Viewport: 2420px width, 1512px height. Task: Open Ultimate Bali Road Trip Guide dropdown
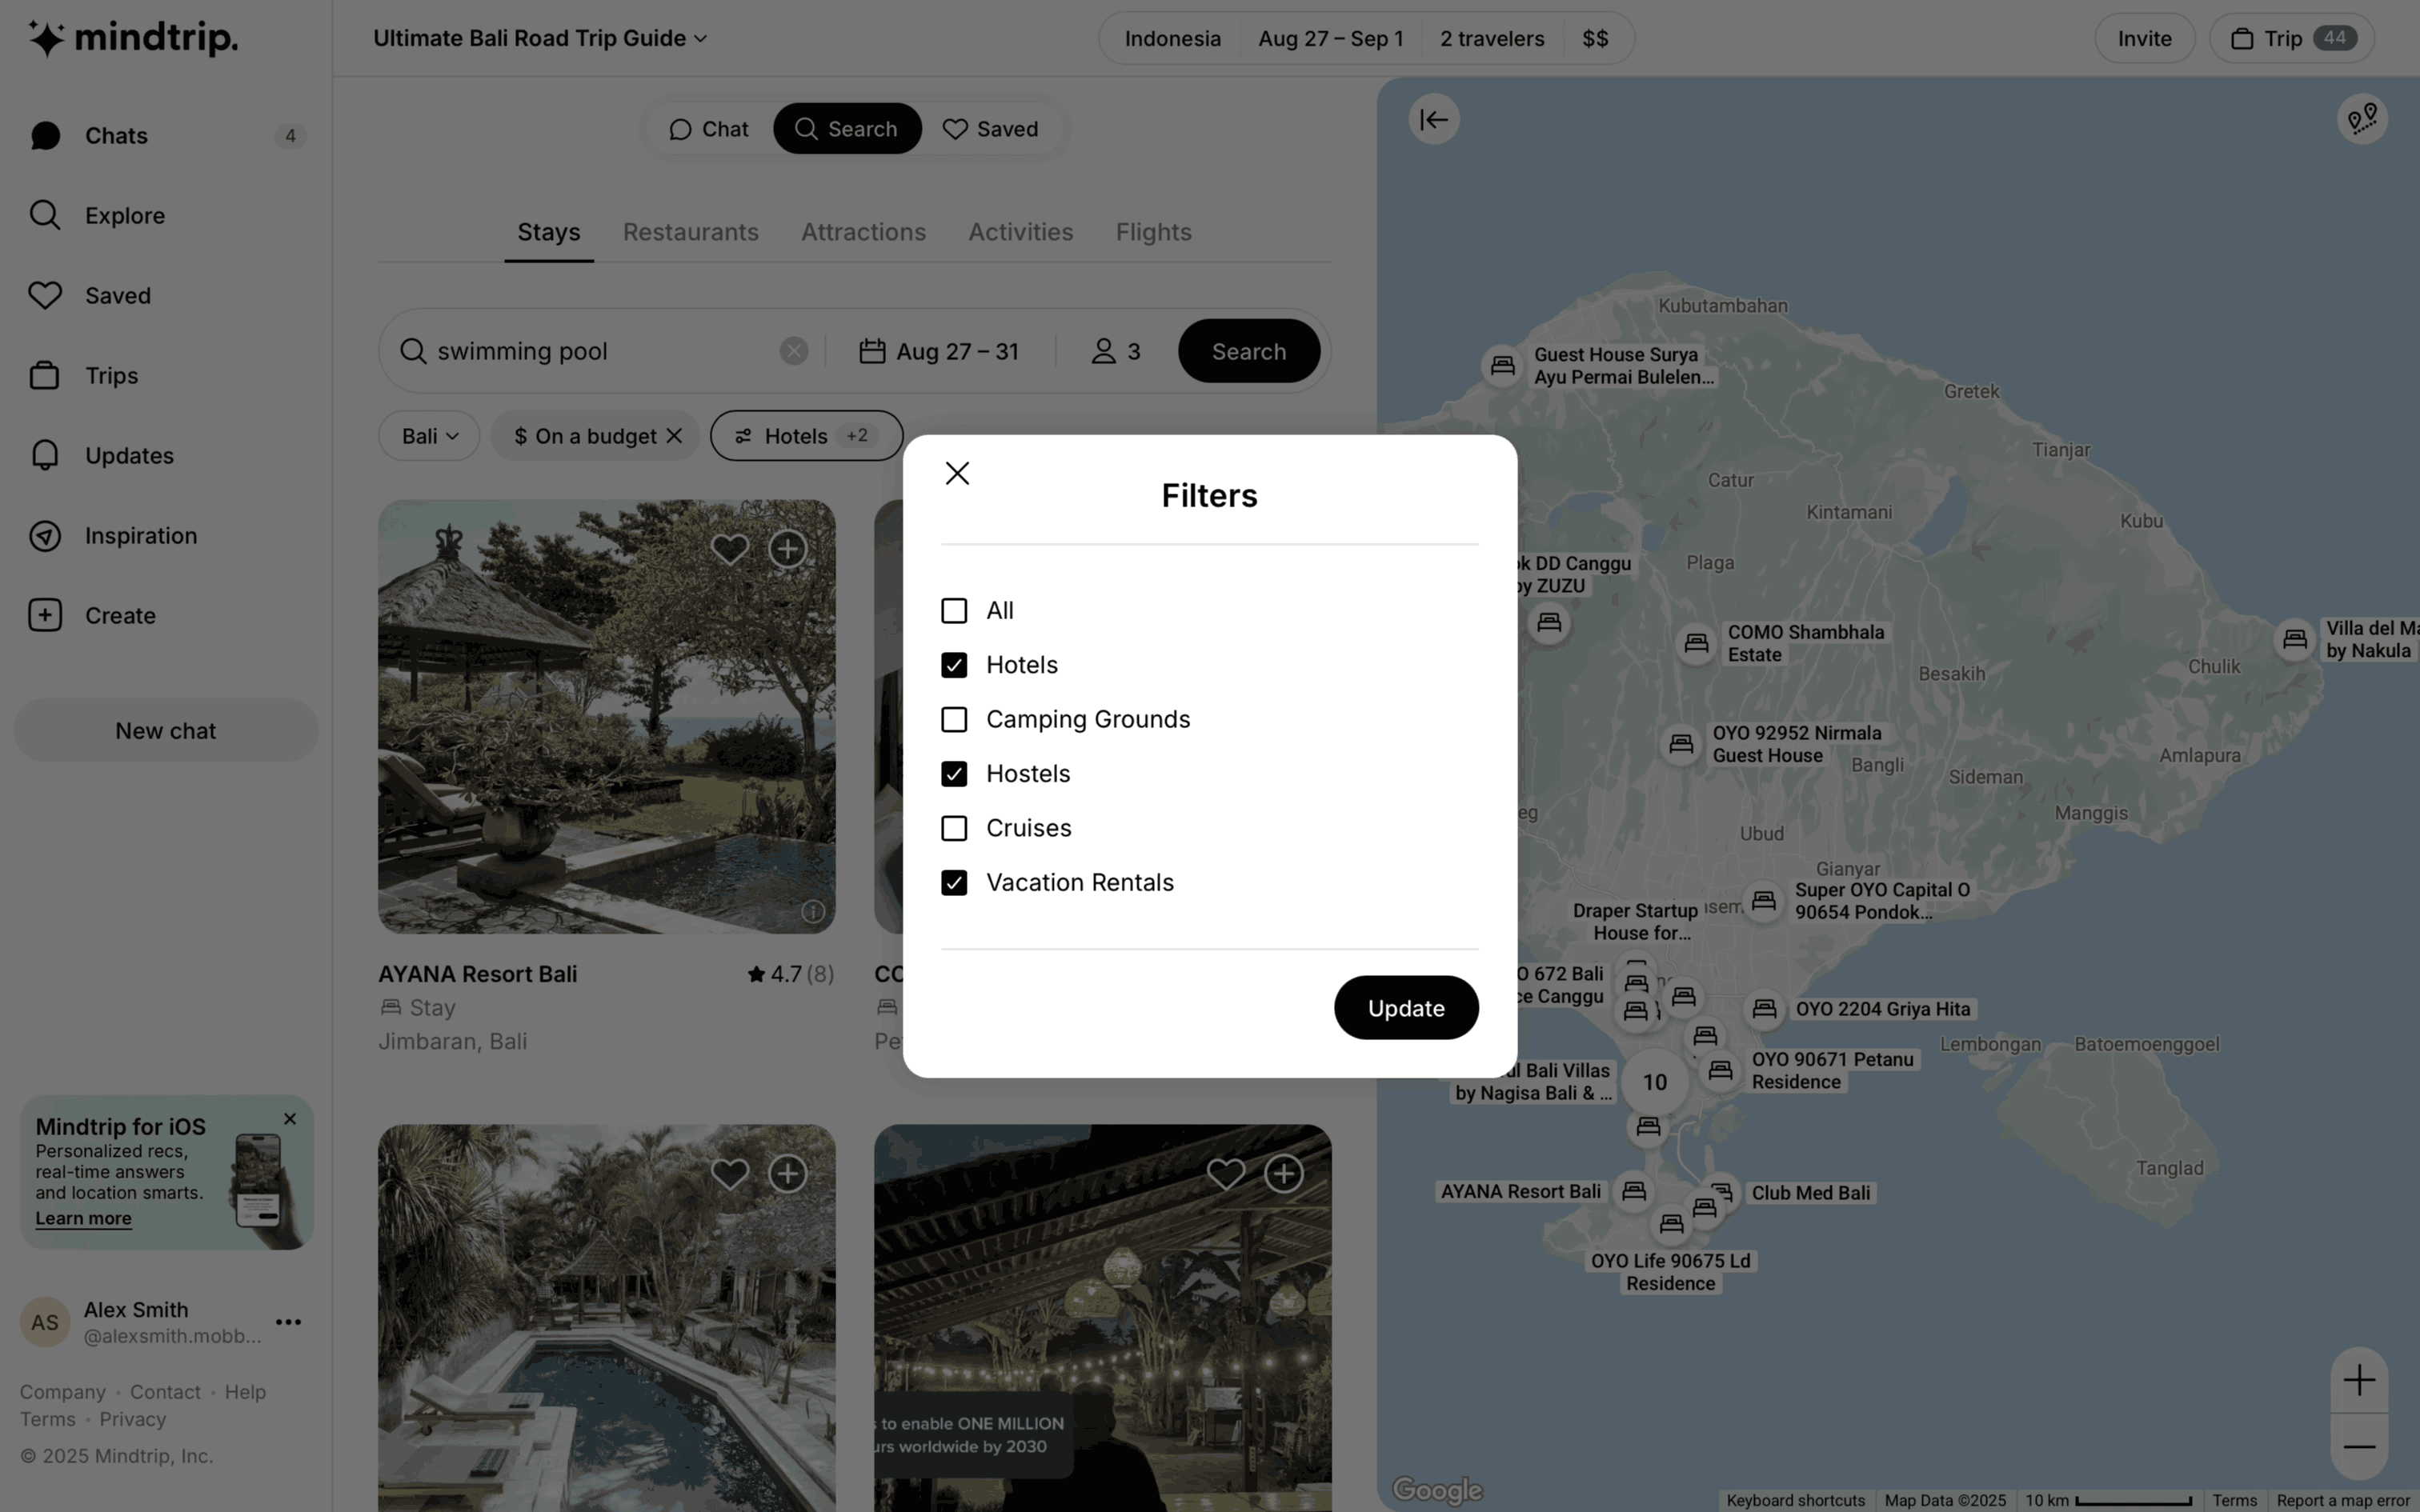point(540,38)
